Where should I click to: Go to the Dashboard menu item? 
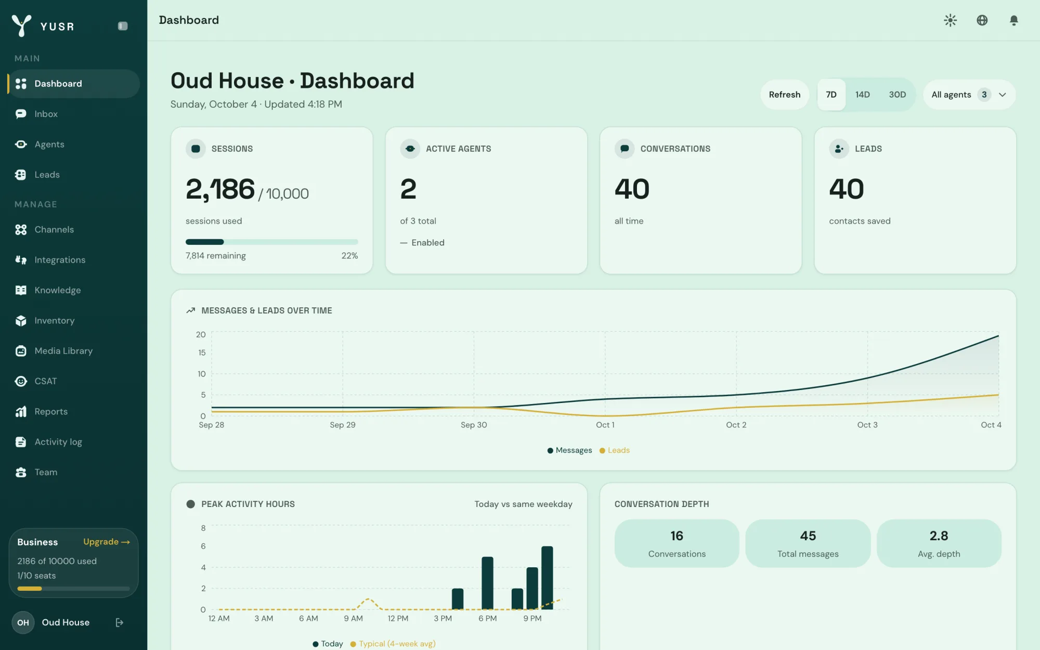73,84
